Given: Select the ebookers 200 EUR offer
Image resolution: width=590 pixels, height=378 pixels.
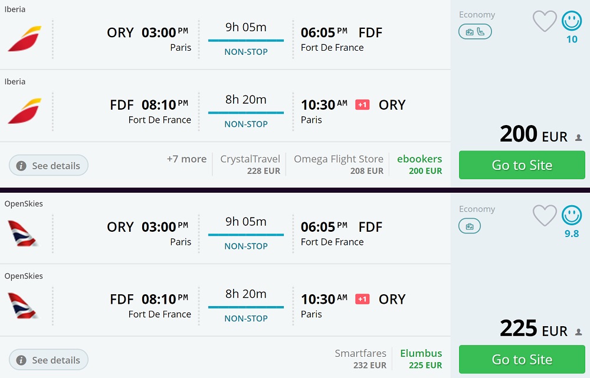Looking at the screenshot, I should (419, 165).
